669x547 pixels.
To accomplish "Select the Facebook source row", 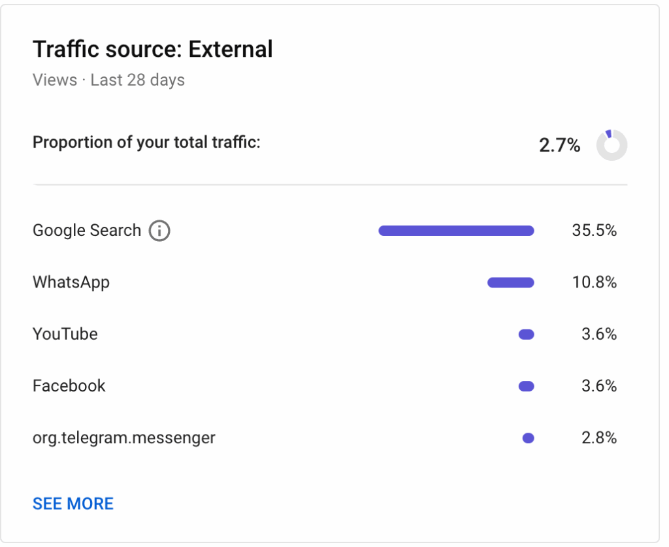I will pyautogui.click(x=325, y=386).
